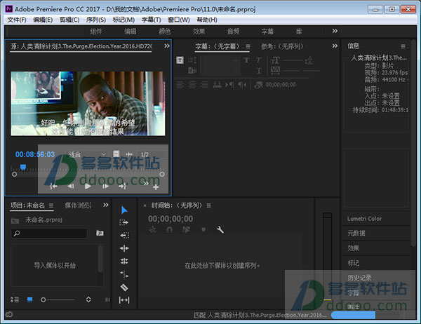Click the caption right align icon
The width and height of the screenshot is (421, 324).
point(205,85)
